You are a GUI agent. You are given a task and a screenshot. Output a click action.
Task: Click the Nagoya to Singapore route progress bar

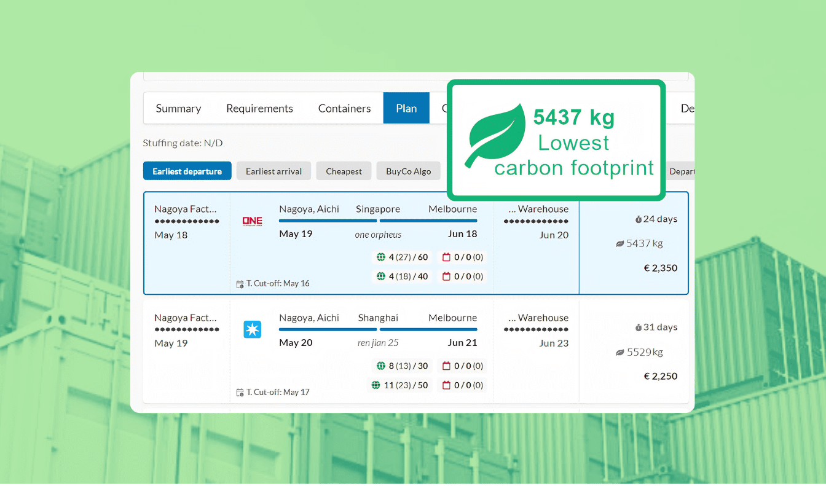coord(328,221)
